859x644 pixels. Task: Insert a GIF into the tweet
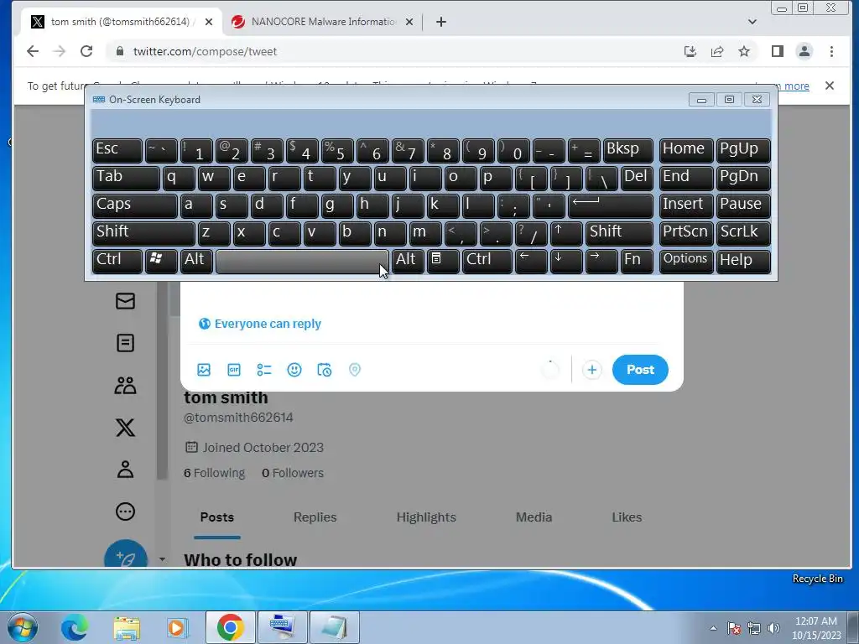pyautogui.click(x=234, y=370)
